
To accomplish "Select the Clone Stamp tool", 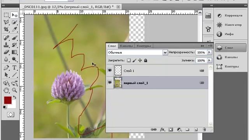I will [x=6, y=45].
